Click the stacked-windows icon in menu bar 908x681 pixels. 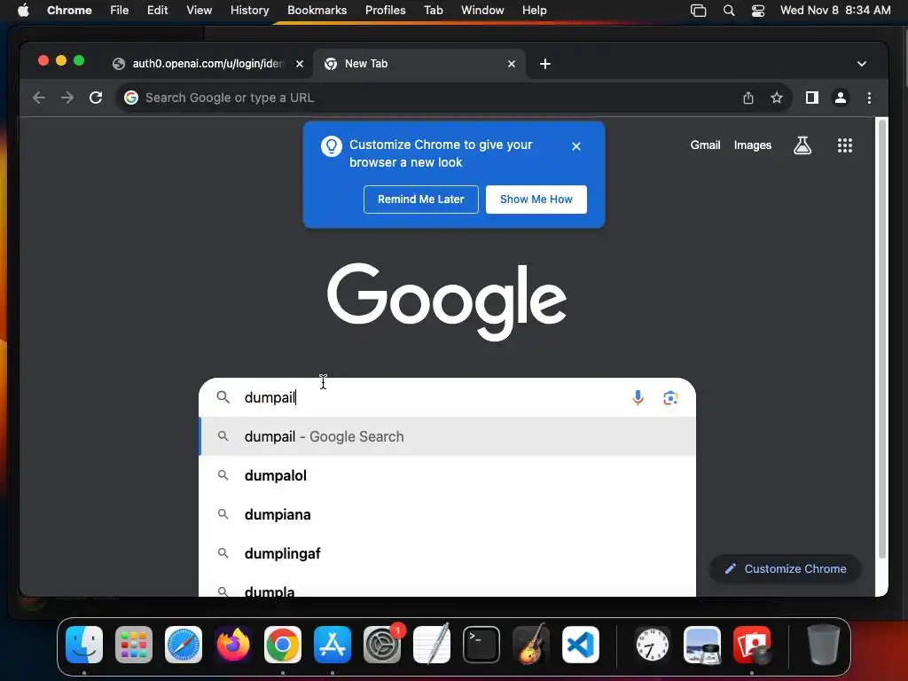[x=699, y=11]
